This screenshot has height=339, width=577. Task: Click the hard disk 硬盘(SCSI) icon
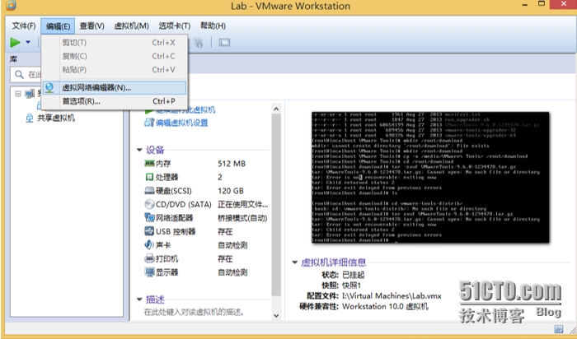[149, 191]
